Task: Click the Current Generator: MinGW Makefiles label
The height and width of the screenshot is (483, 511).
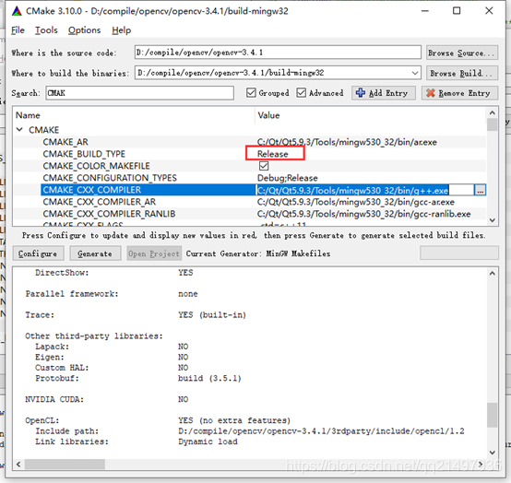Action: coord(258,253)
